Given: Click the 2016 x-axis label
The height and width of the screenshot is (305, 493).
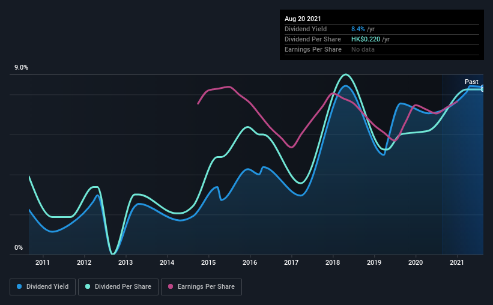Looking at the screenshot, I should point(250,262).
